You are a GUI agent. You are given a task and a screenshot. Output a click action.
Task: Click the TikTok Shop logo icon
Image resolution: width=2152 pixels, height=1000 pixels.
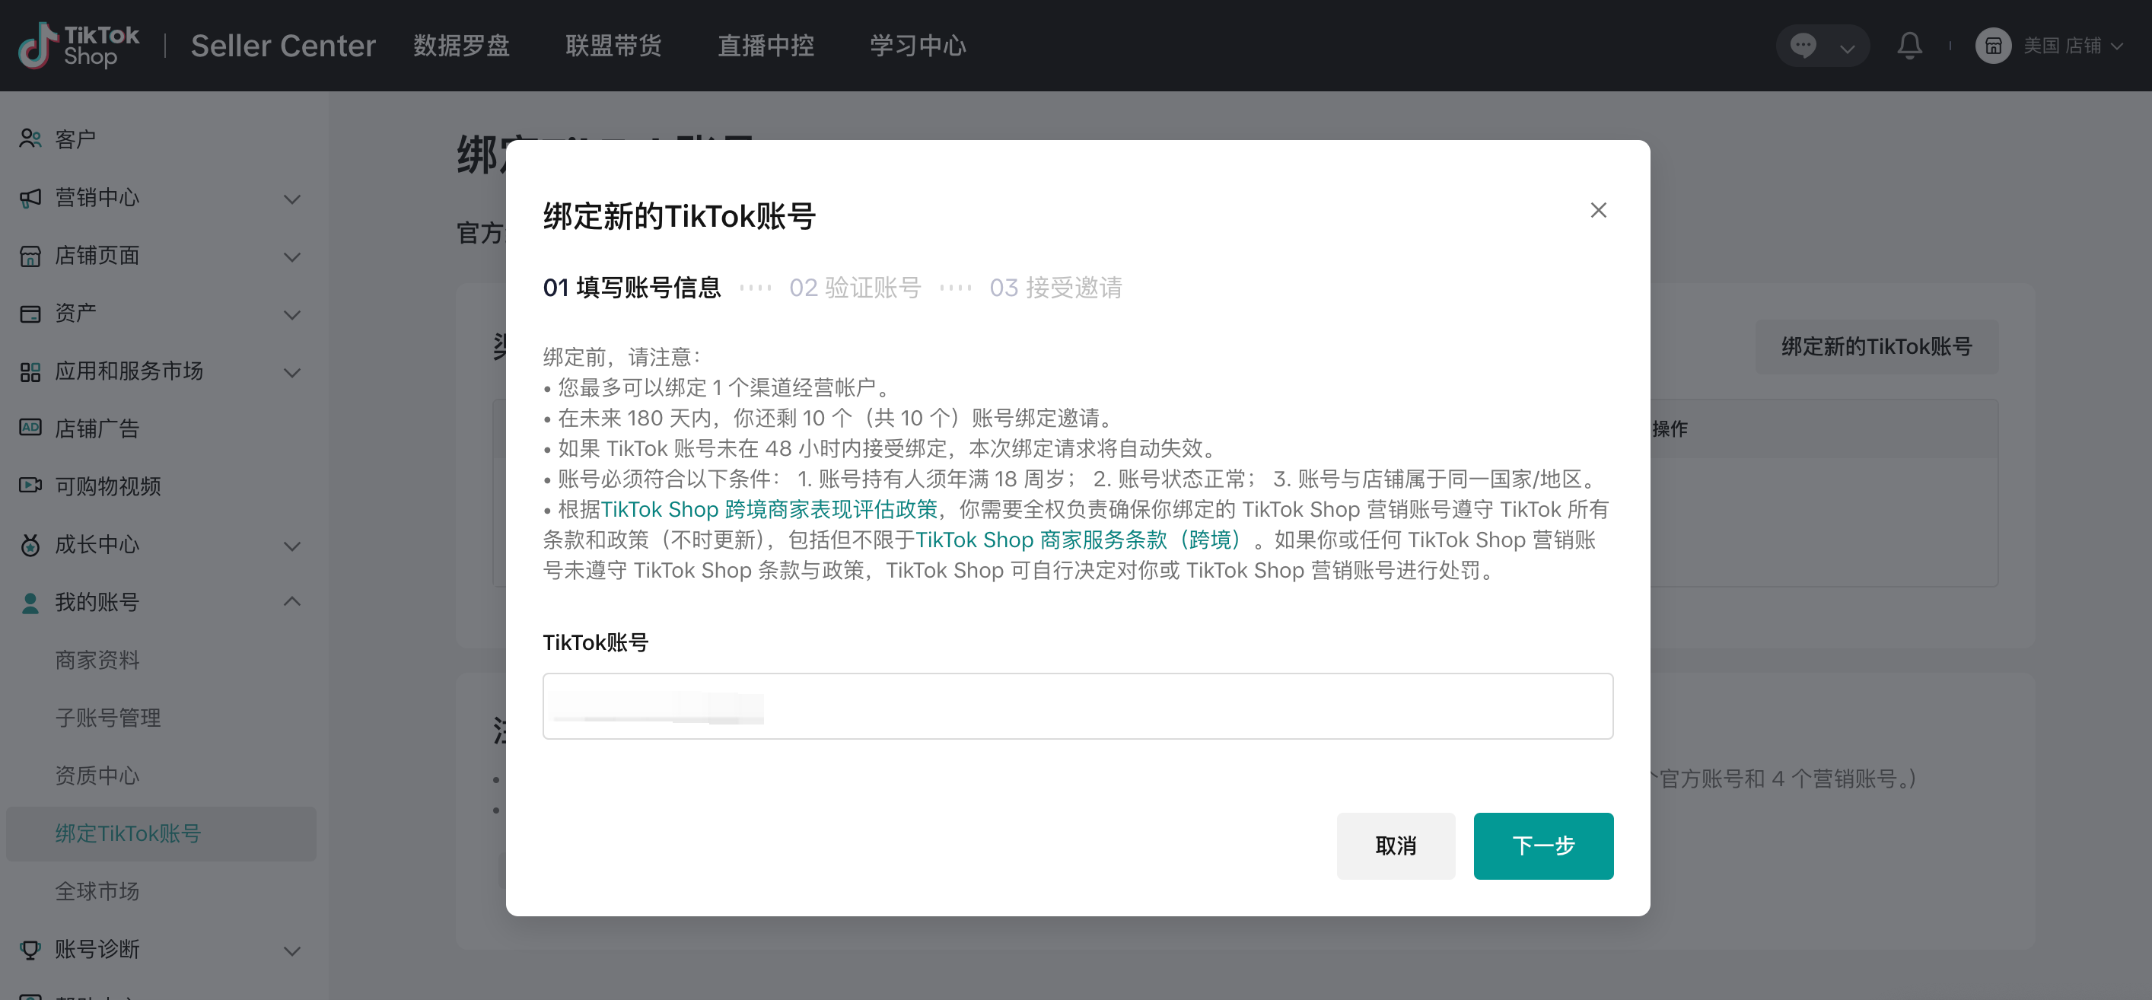pos(38,45)
